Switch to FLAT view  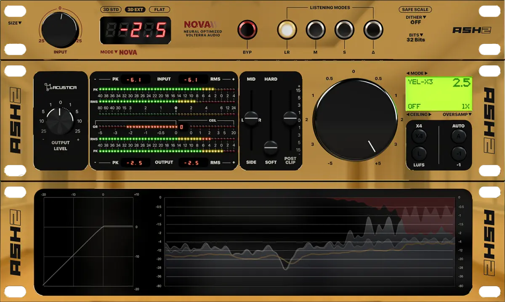(159, 9)
